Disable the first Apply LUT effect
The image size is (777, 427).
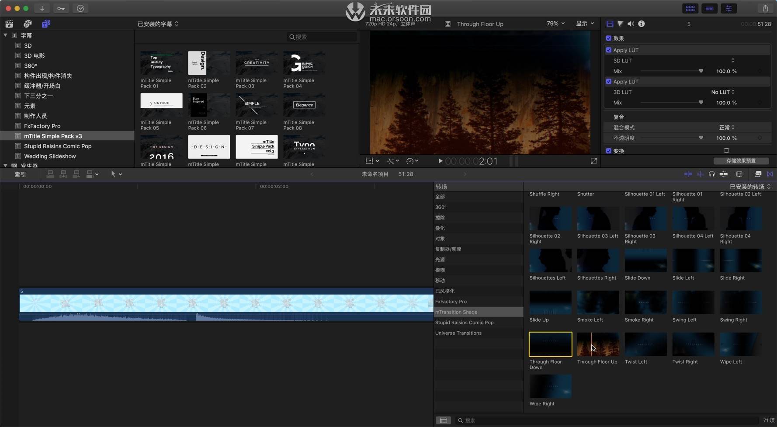pos(609,50)
